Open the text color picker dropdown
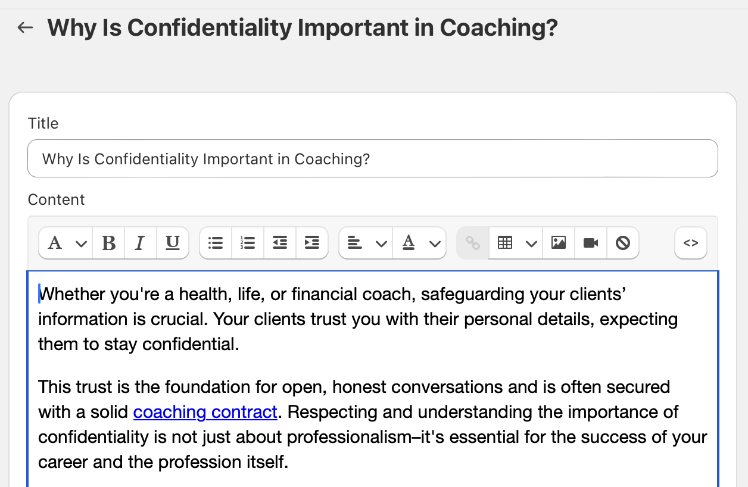Screen dimensions: 748x487 point(419,243)
